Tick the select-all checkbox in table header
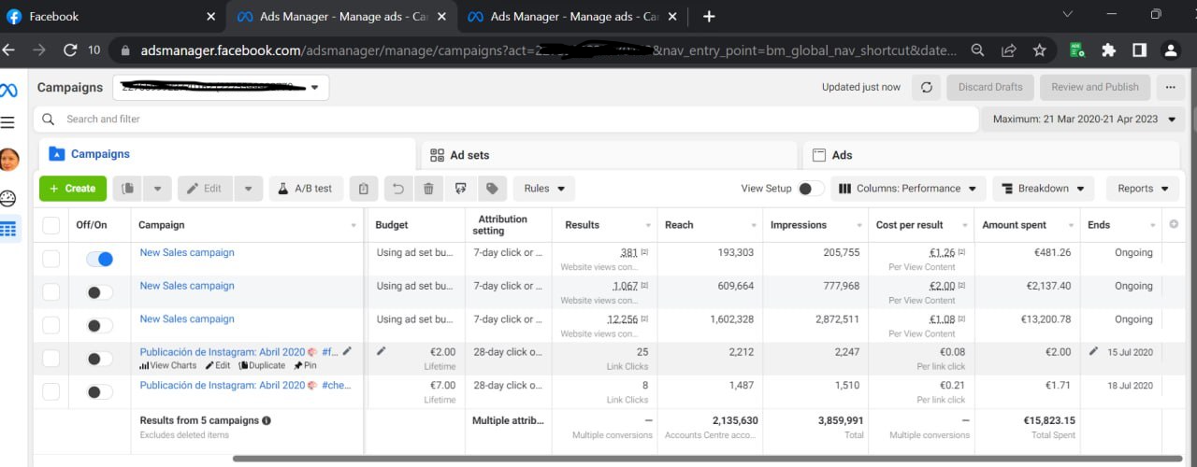1197x467 pixels. click(50, 225)
